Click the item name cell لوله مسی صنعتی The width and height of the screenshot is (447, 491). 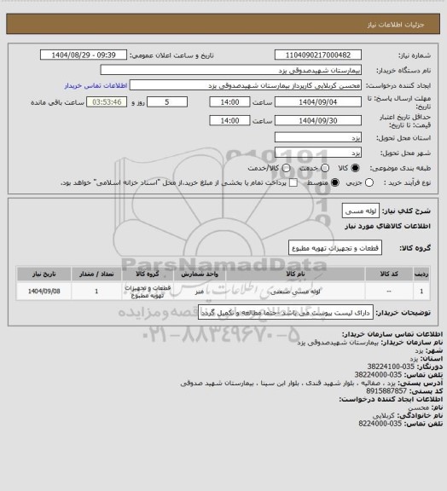coord(295,292)
